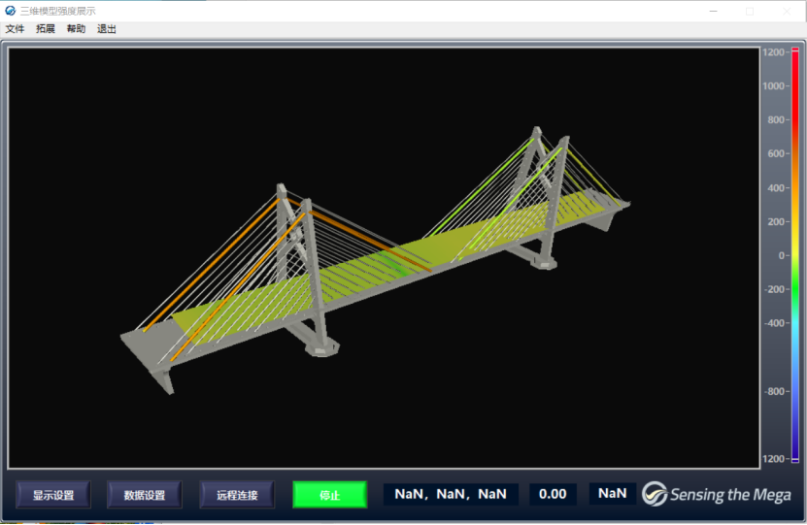Click the 退出 menu item
The image size is (807, 525).
click(107, 29)
